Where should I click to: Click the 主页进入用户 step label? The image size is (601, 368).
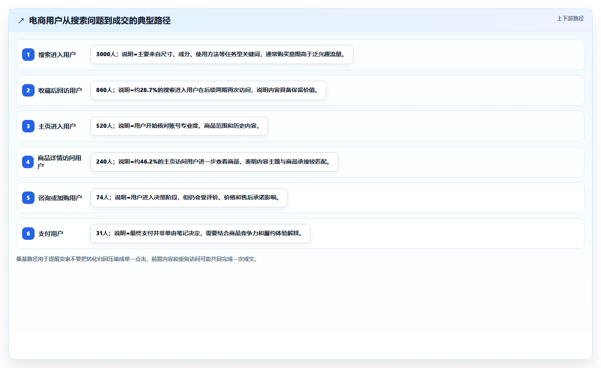tap(57, 126)
